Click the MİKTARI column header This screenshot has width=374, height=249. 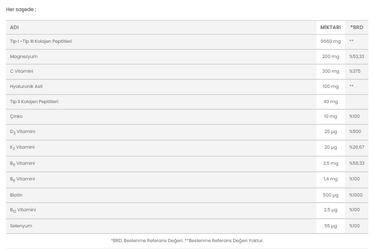pos(330,28)
